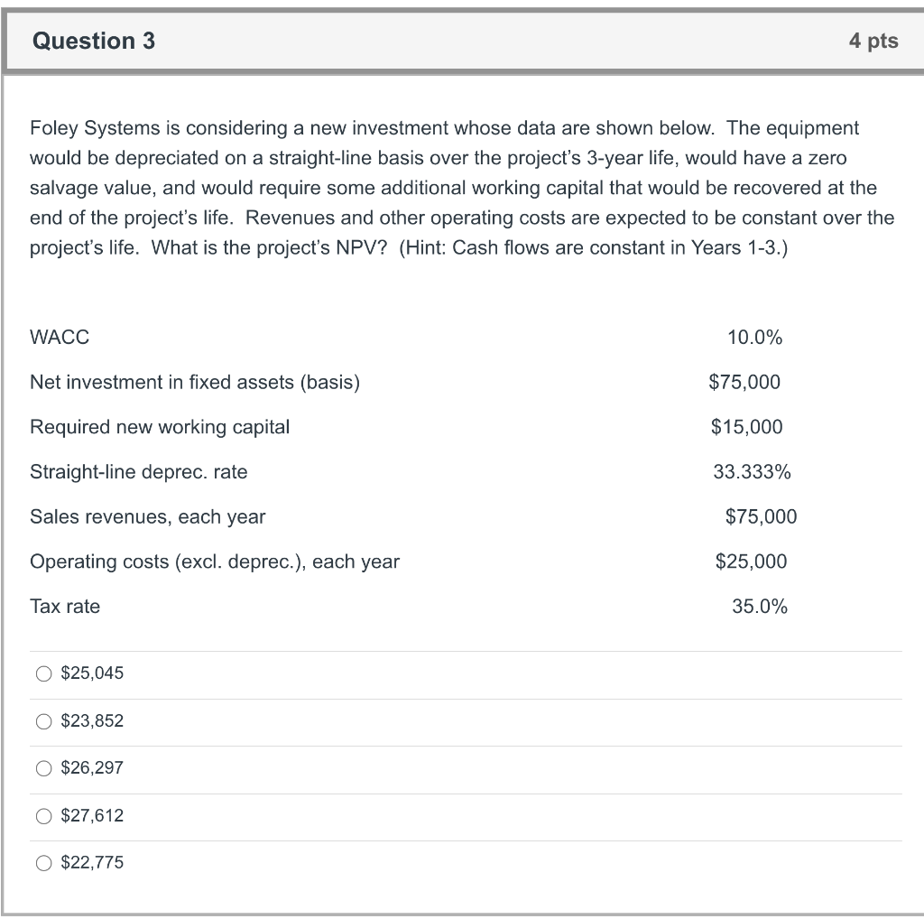Click the Required new working capital label

(160, 427)
